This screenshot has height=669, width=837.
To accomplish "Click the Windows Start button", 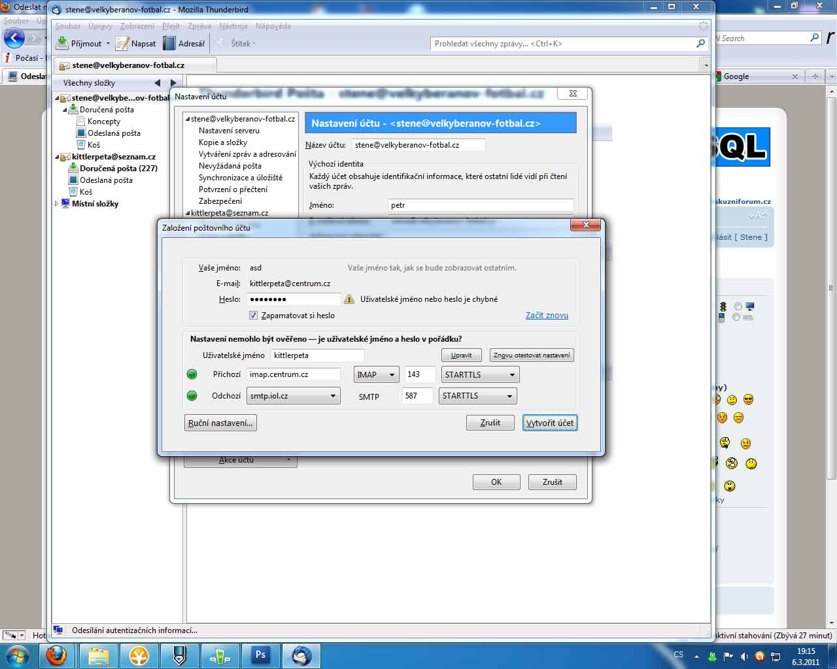I will (17, 655).
